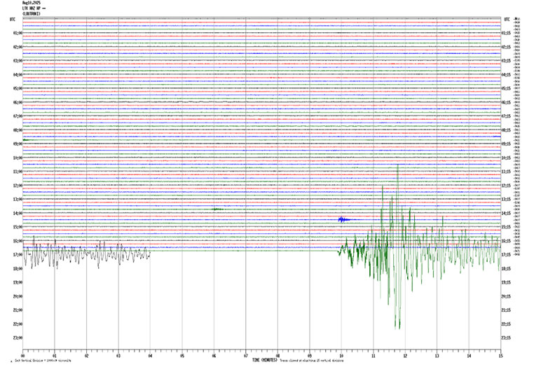Click the large green waveform's deepest trough
The width and height of the screenshot is (548, 388).
point(397,326)
